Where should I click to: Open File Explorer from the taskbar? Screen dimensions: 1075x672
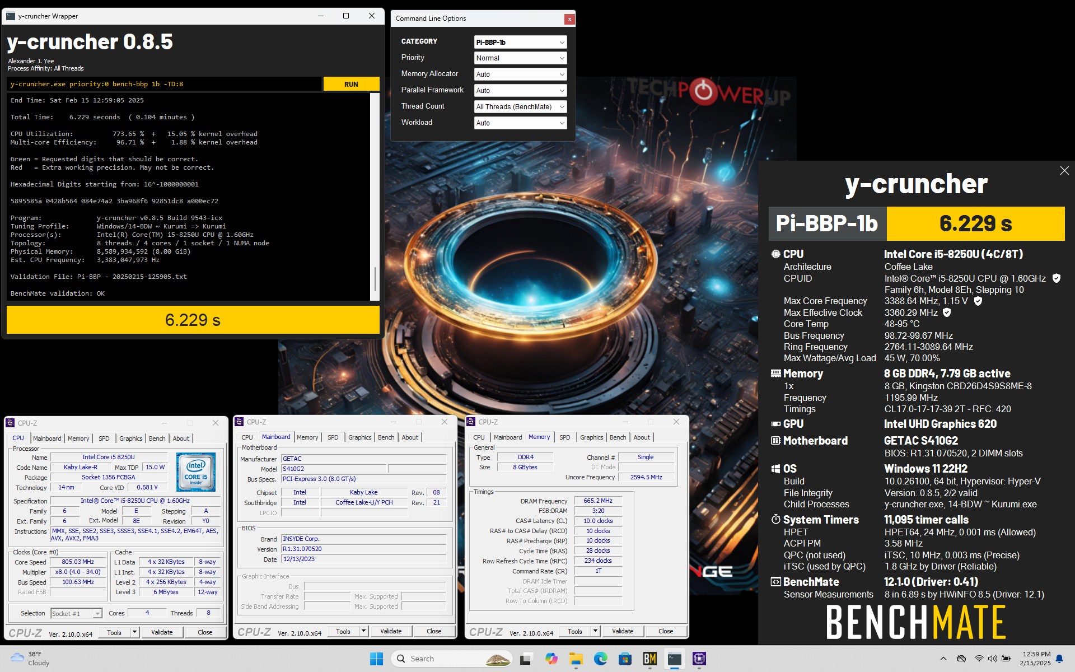coord(576,659)
